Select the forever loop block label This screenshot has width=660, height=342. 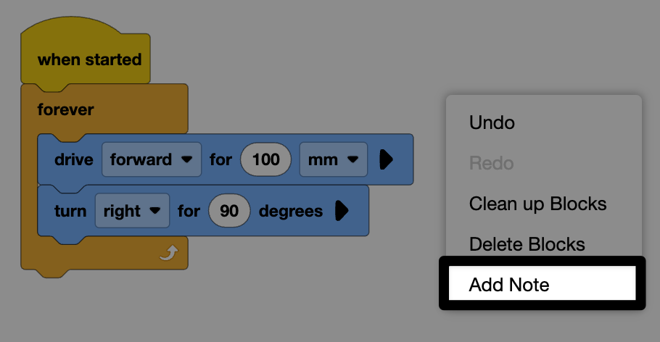point(66,109)
